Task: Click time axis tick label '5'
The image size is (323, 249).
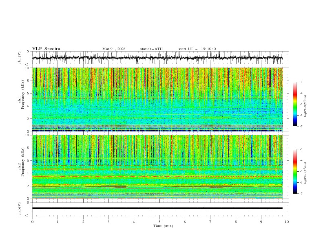Action: tap(159, 222)
